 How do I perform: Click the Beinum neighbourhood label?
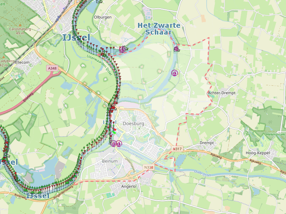pyautogui.click(x=110, y=161)
